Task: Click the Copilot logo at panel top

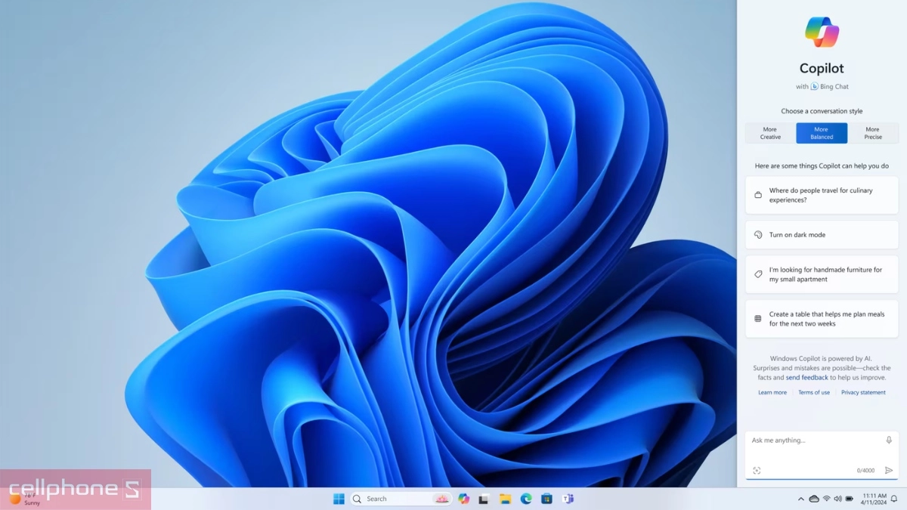Action: point(822,32)
